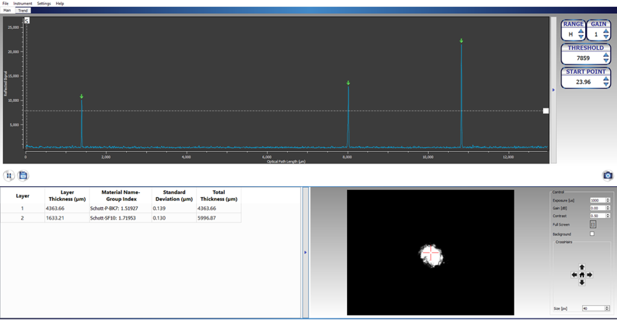Click the crosshair Size [px] field
This screenshot has width=617, height=320.
(x=594, y=308)
